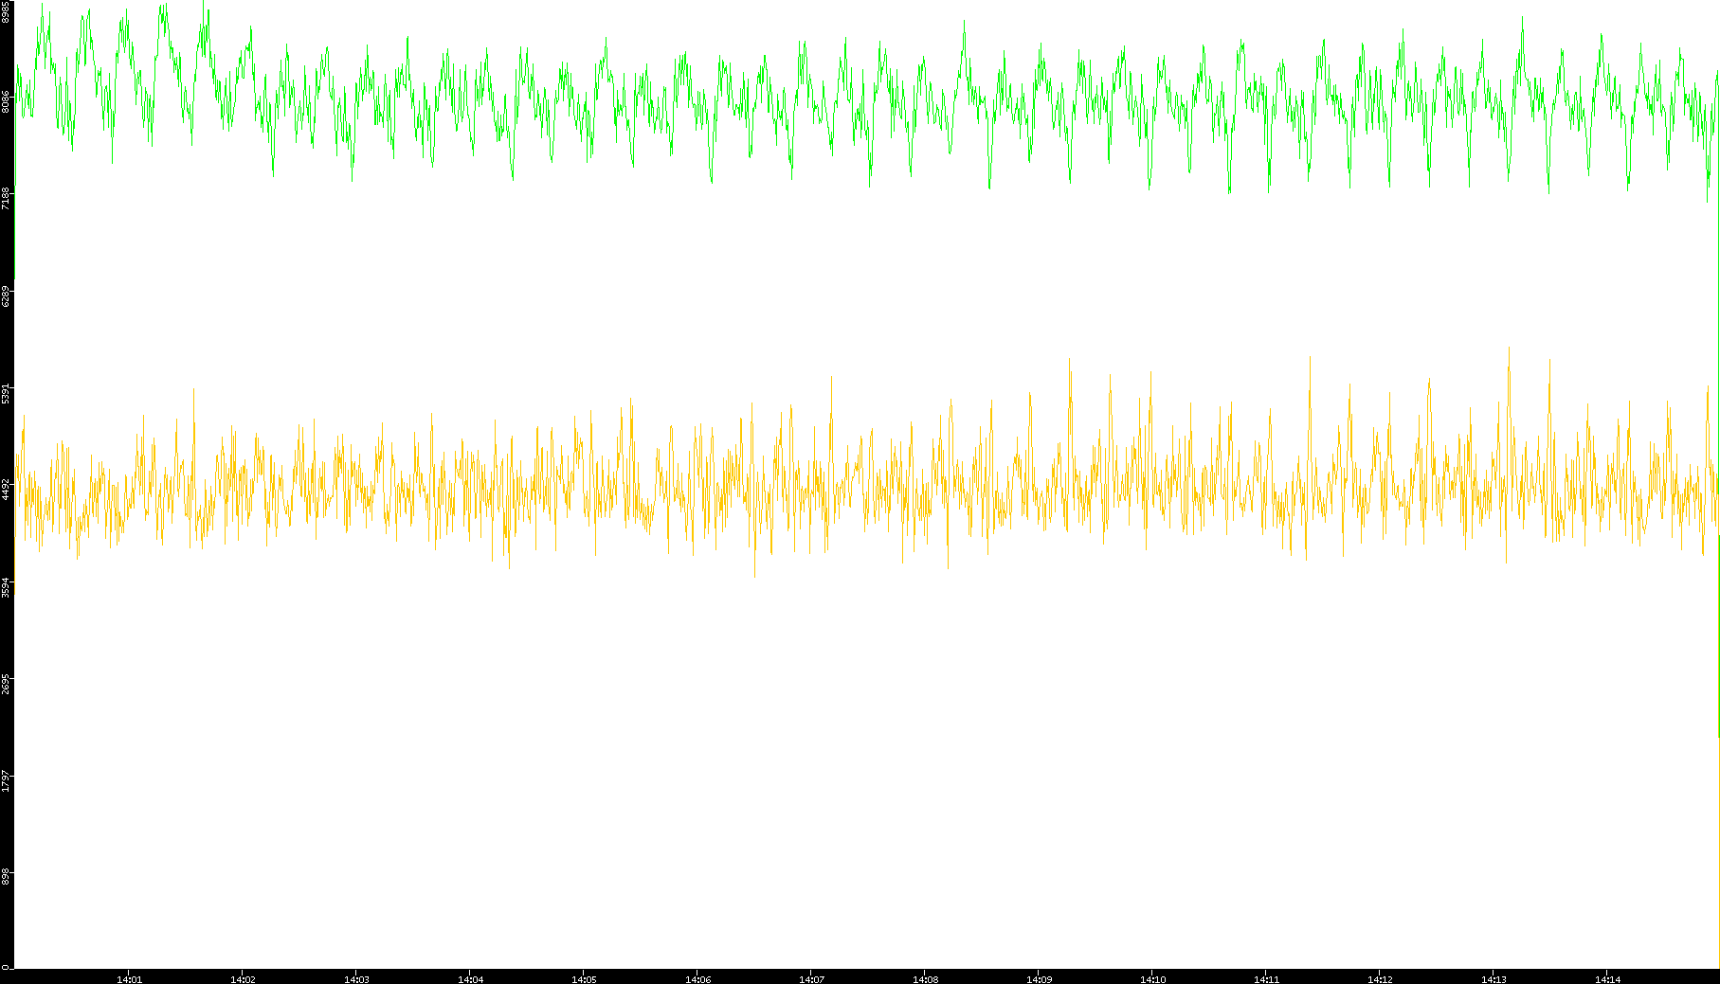Click the 14:07 time axis marker
The height and width of the screenshot is (984, 1720).
[x=811, y=978]
